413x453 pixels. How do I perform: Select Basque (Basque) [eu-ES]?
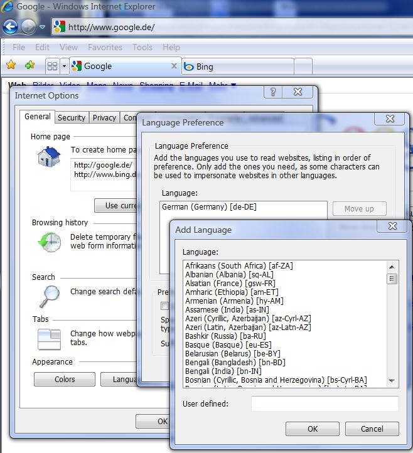point(228,345)
